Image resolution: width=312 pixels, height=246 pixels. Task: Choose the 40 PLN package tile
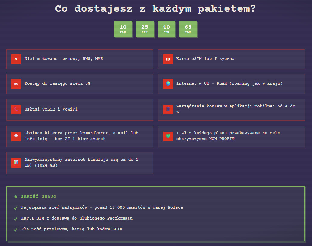pos(166,29)
